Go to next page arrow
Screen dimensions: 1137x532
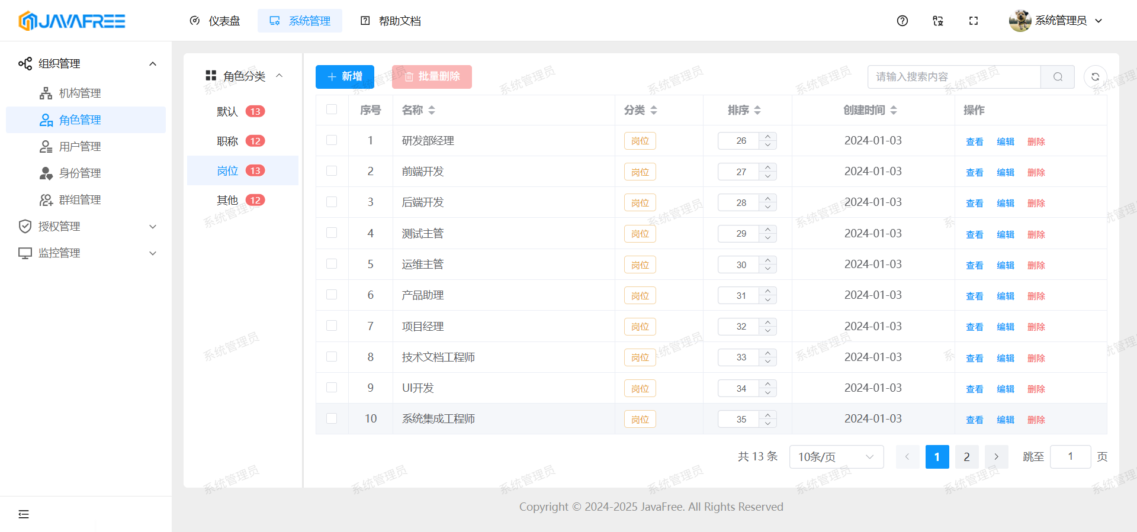pos(996,457)
